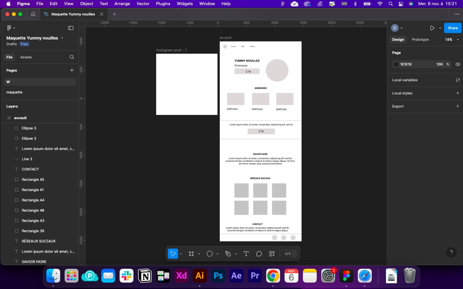Open the Actions resources tool
Image resolution: width=463 pixels, height=289 pixels.
(272, 254)
